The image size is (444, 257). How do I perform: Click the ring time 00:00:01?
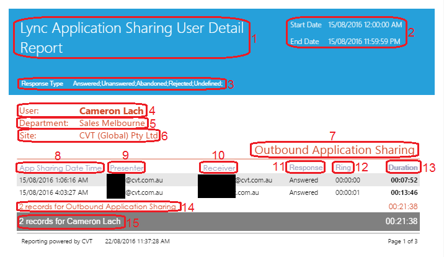pos(347,192)
